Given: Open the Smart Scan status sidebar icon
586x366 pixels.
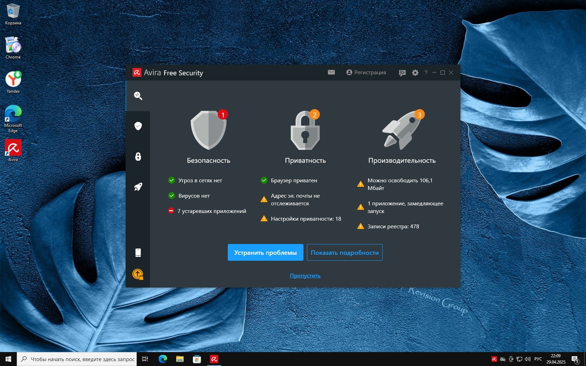Looking at the screenshot, I should [138, 96].
